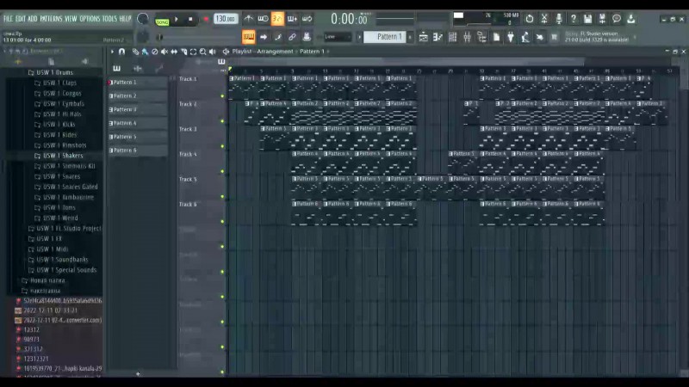Mute Track 1 using its green light
This screenshot has height=387, width=689.
(222, 95)
